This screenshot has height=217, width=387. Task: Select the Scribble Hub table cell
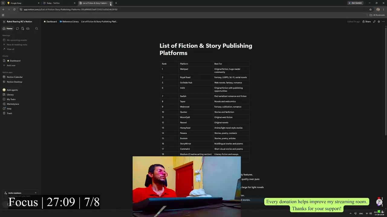pos(196,83)
